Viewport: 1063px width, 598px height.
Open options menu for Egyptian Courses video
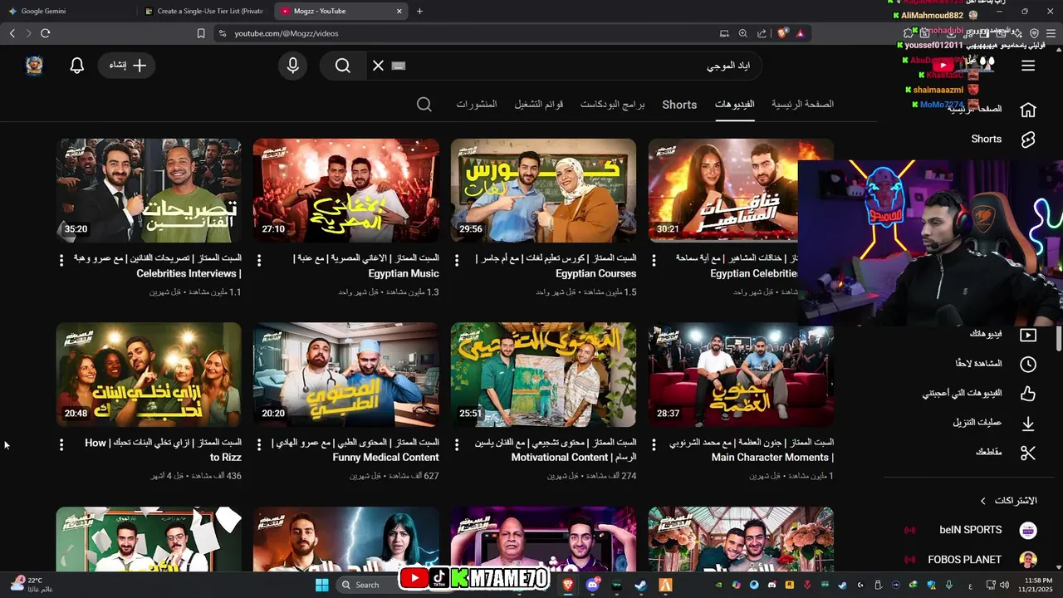[457, 260]
